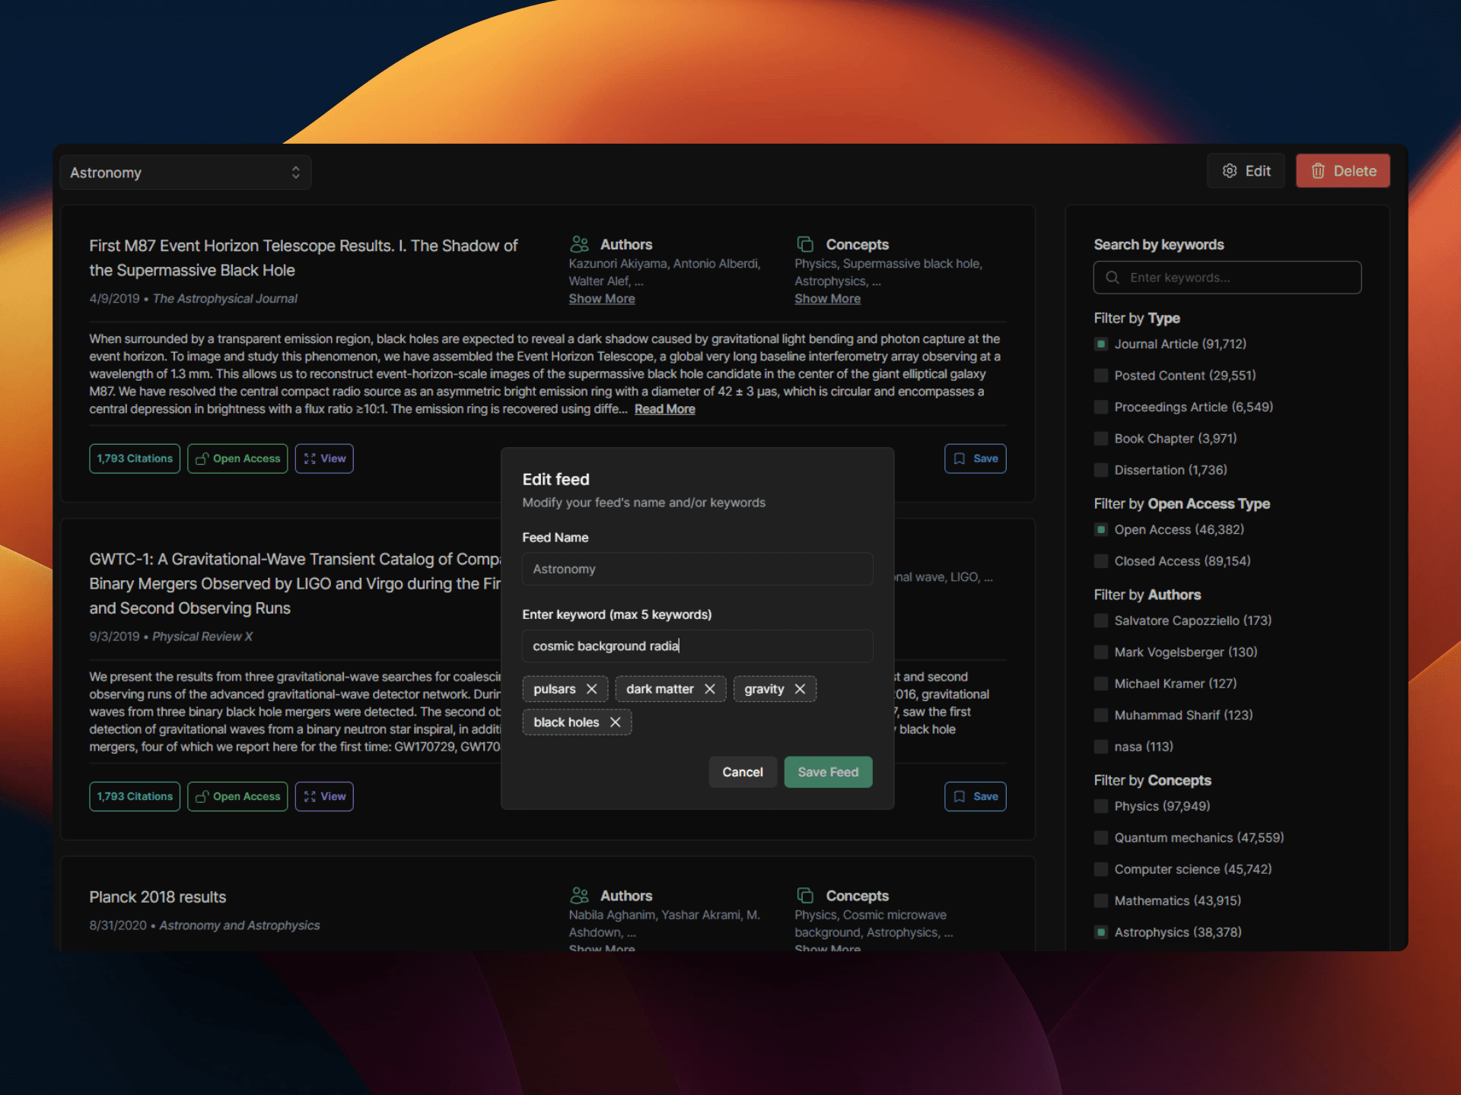Check the Proceedings Article filter
Viewport: 1461px width, 1095px height.
tap(1101, 407)
